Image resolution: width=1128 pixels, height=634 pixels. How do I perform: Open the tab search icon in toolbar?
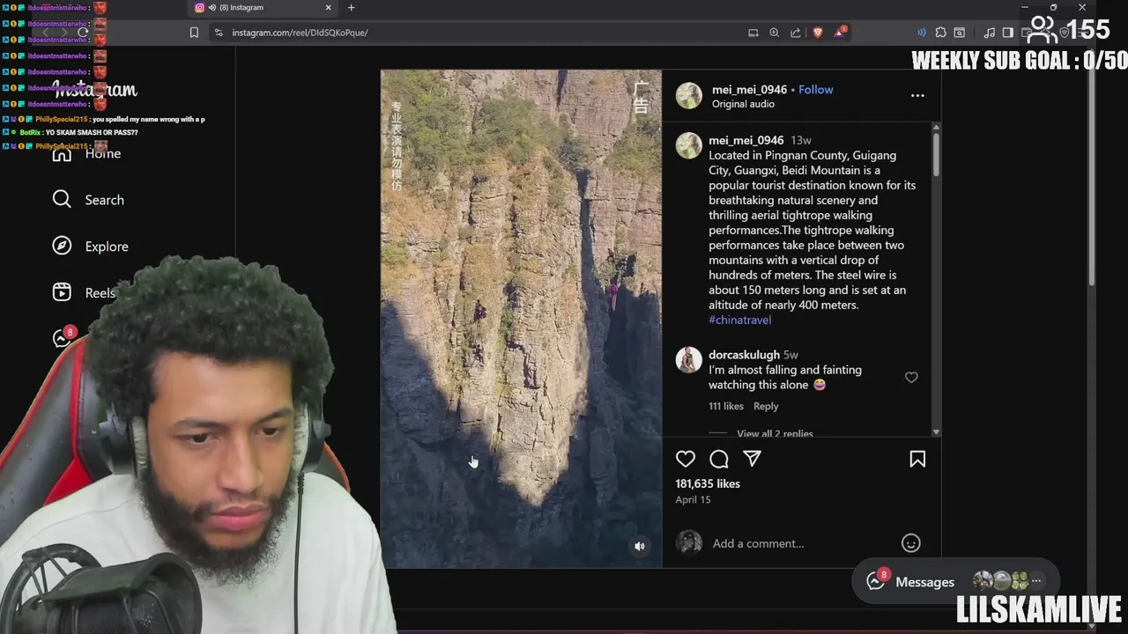[x=959, y=33]
